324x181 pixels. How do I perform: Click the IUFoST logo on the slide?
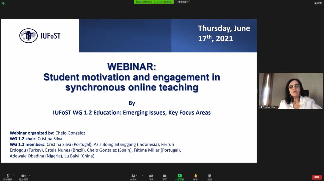40,36
